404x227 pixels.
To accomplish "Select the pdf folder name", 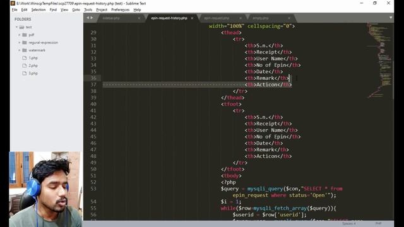I will coord(31,35).
